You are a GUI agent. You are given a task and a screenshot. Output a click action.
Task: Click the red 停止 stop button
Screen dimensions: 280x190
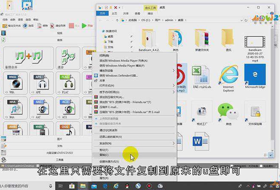[74, 26]
